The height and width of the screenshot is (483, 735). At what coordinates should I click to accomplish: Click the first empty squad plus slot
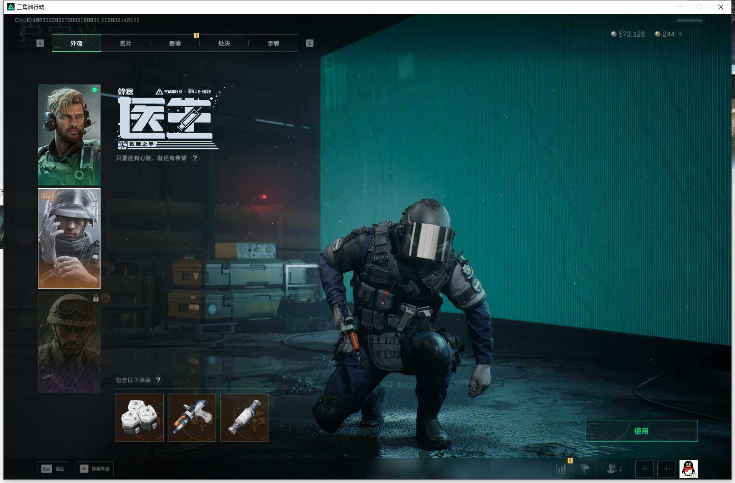point(644,468)
